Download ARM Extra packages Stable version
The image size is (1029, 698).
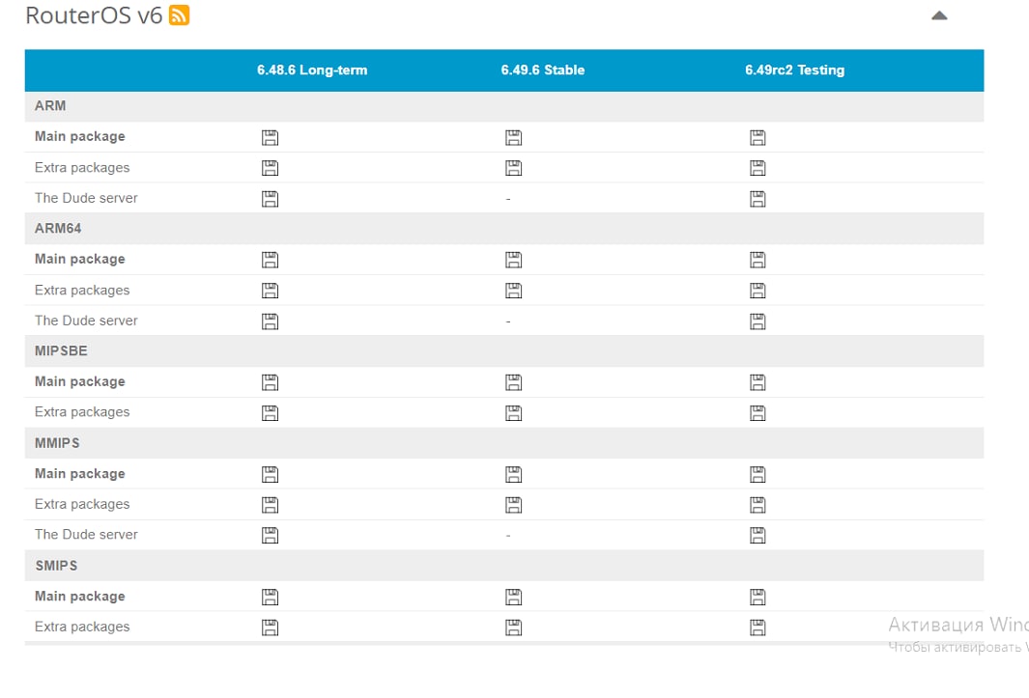point(514,168)
